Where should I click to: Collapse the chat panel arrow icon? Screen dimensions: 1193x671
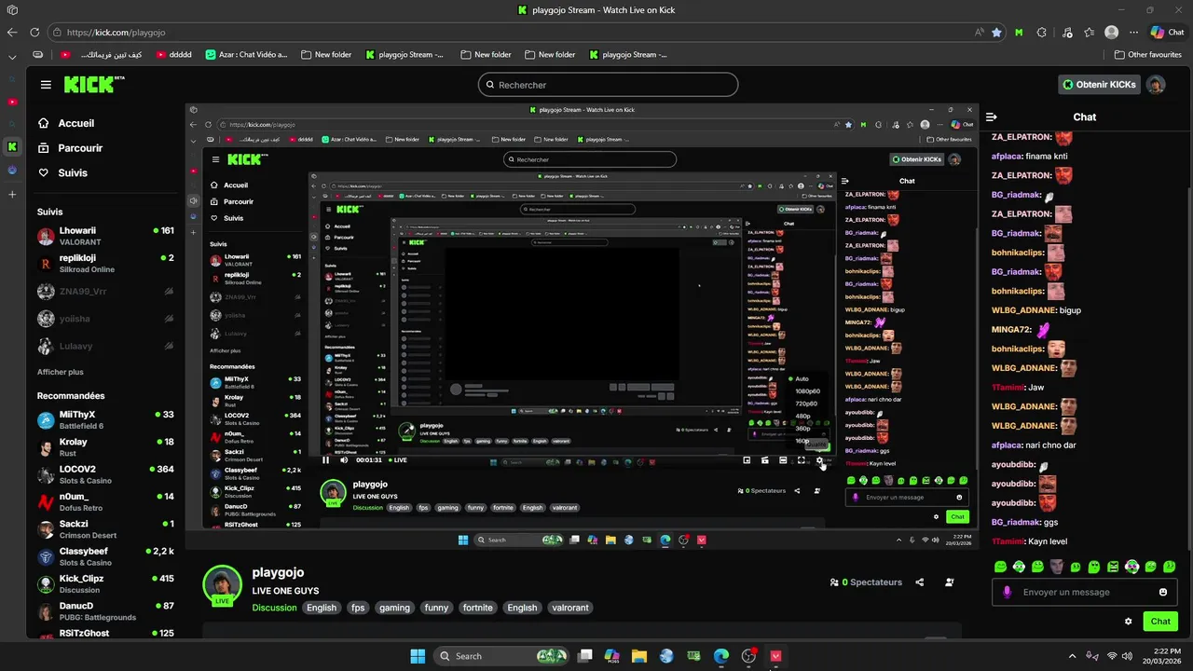pyautogui.click(x=992, y=116)
